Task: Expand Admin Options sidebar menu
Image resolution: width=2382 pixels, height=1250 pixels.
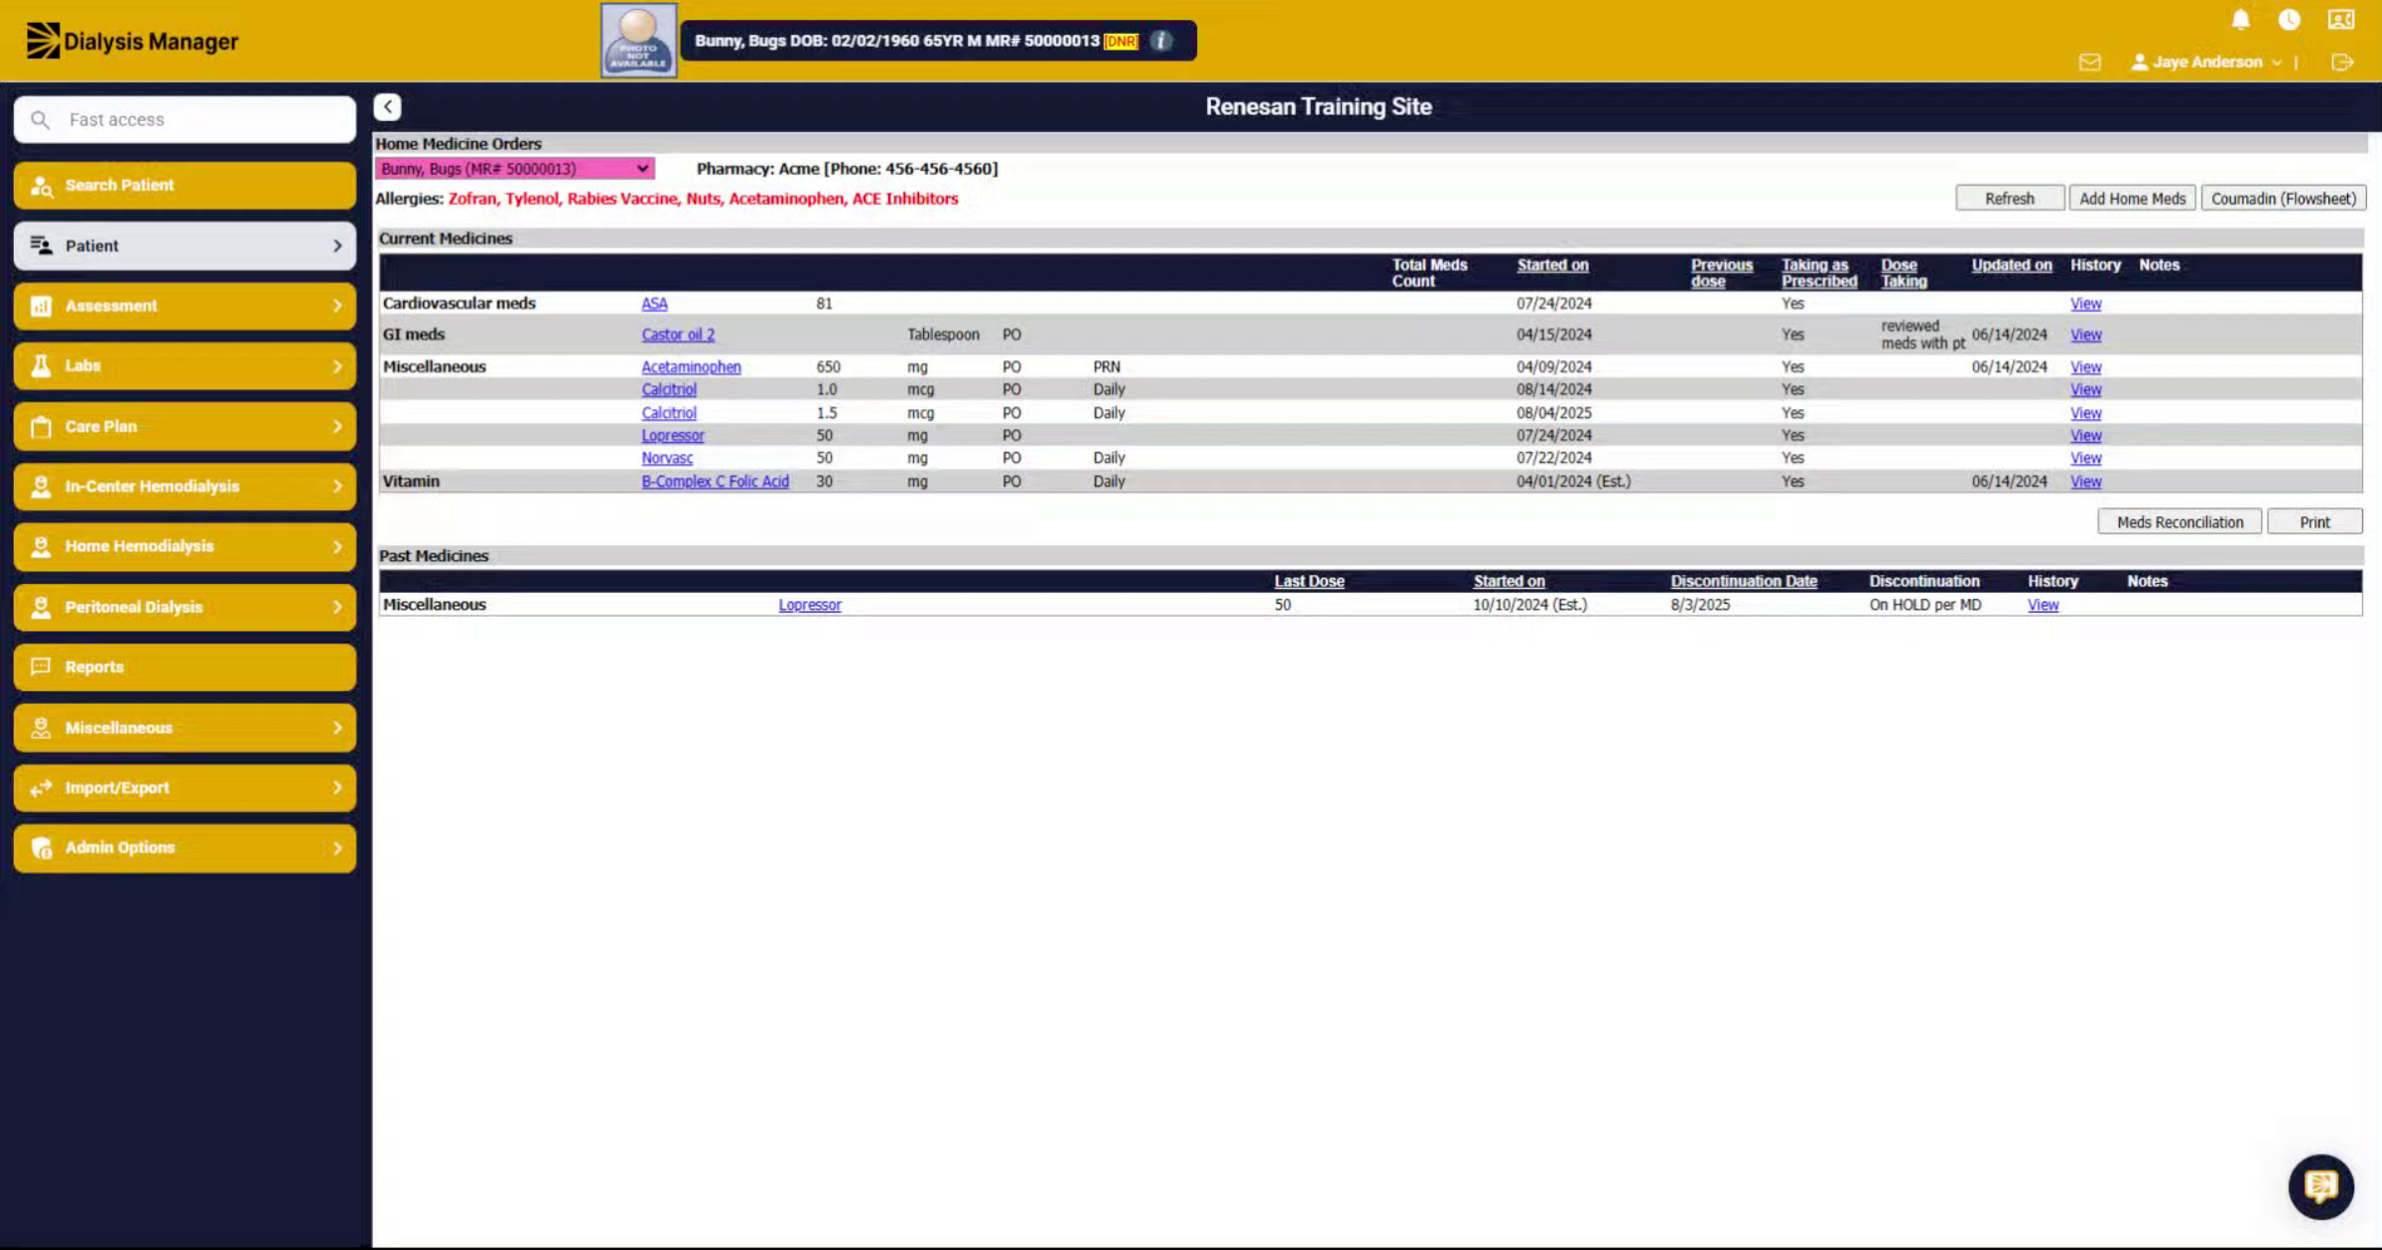Action: click(185, 848)
